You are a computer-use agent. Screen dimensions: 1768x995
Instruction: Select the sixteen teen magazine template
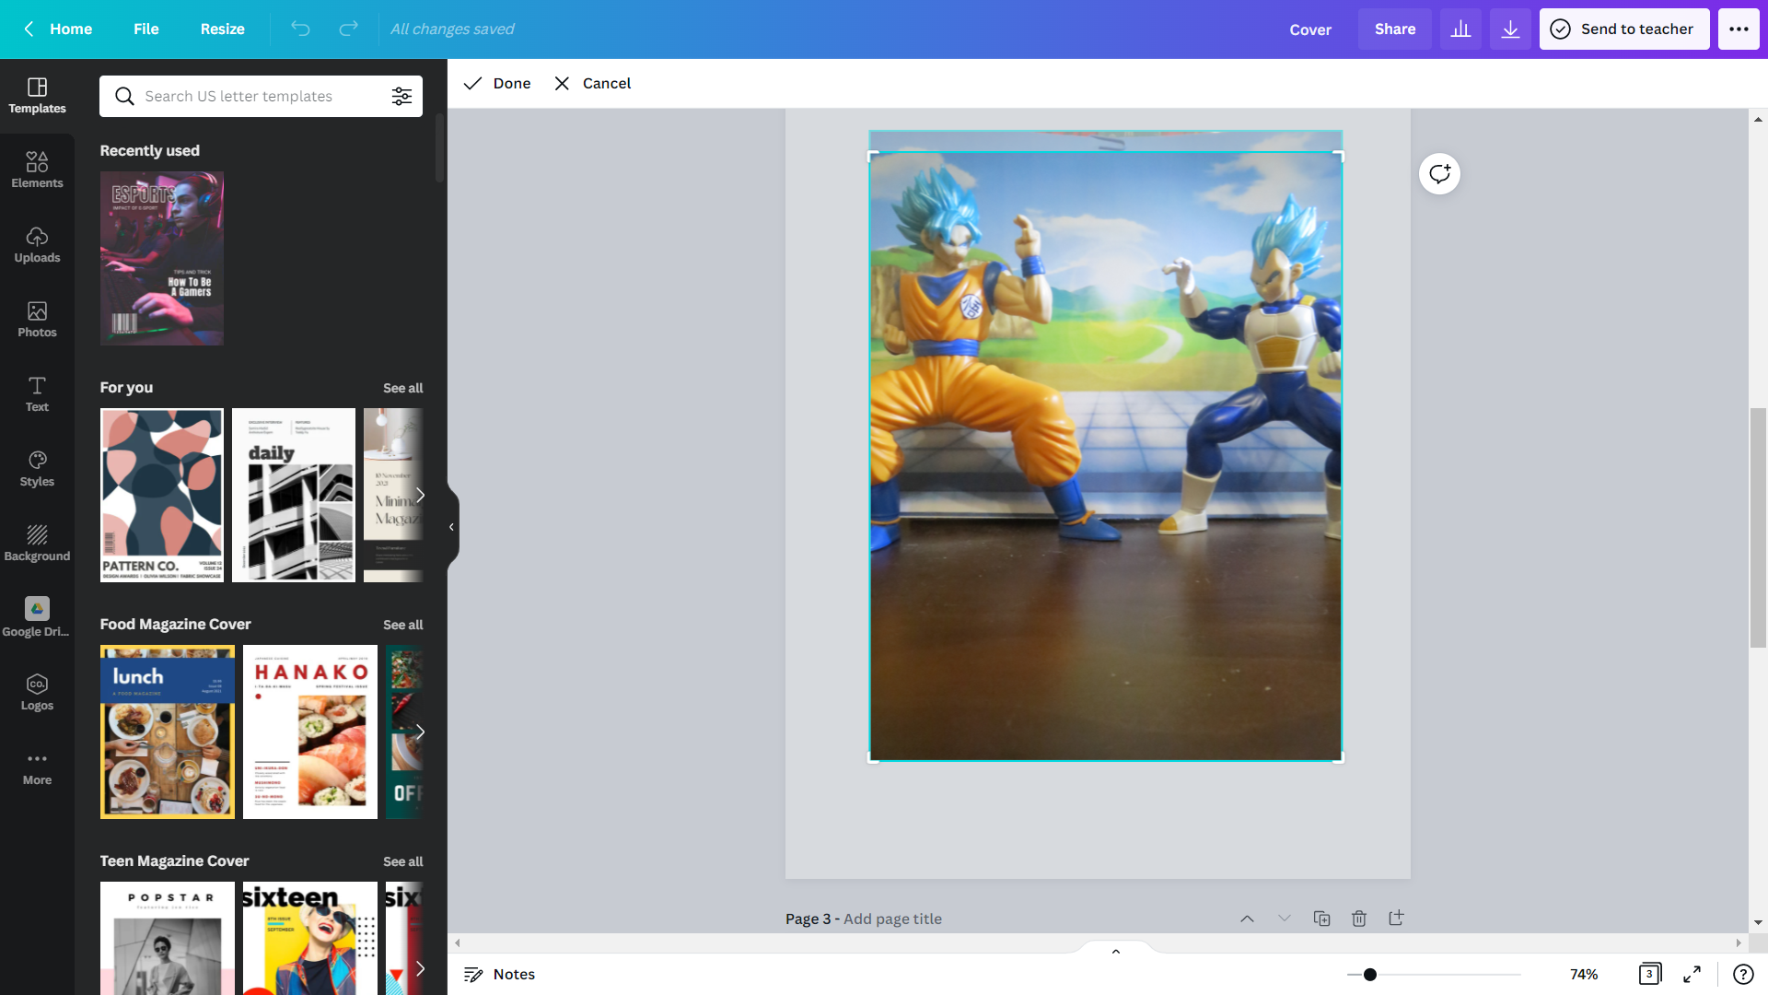tap(310, 938)
